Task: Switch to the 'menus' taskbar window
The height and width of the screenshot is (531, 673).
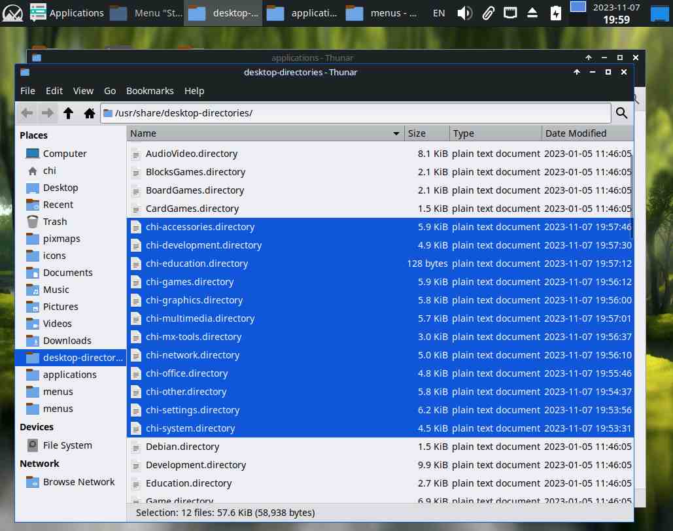Action: coord(381,13)
